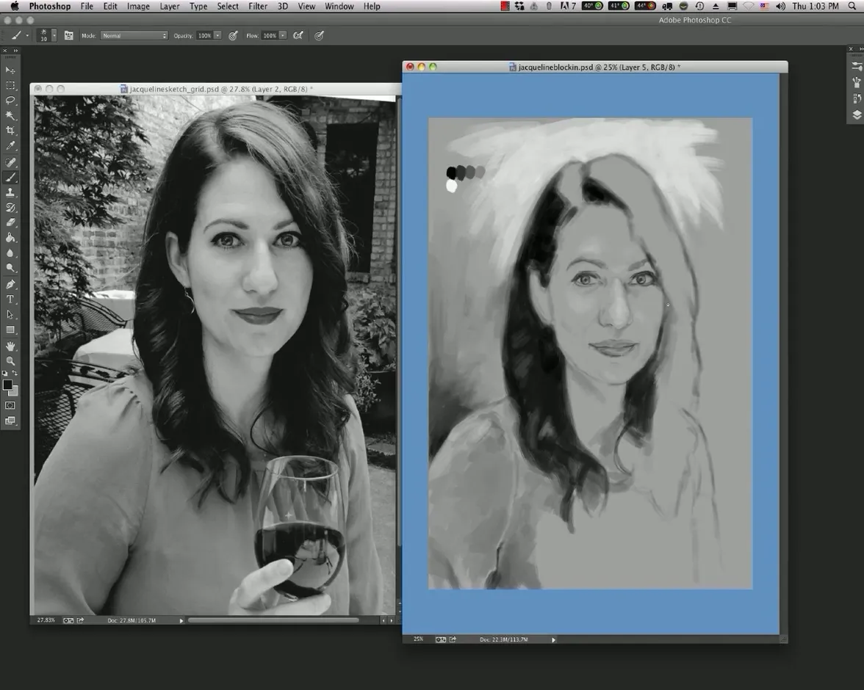
Task: Open the Layer menu
Action: point(169,6)
